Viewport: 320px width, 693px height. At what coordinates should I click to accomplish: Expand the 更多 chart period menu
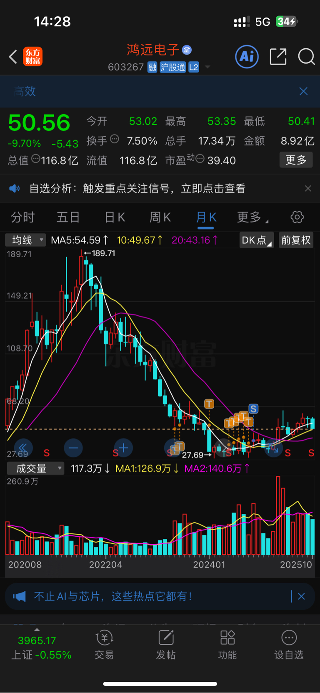pyautogui.click(x=253, y=217)
